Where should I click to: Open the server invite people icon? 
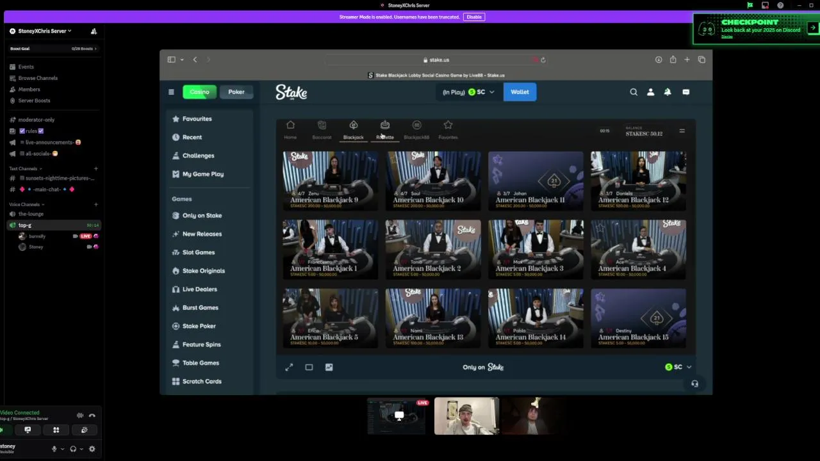coord(94,31)
